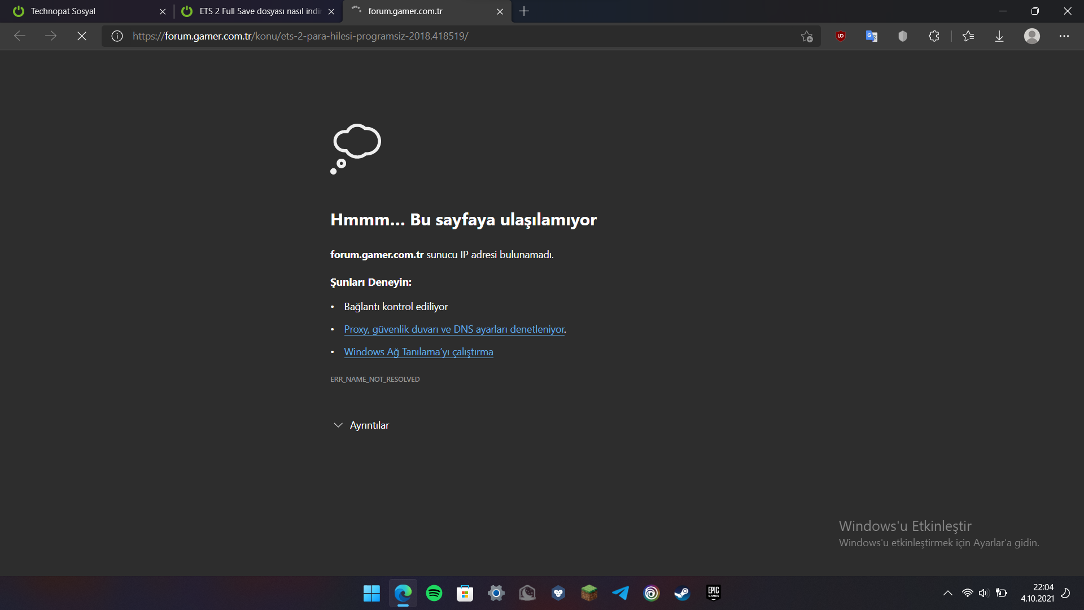Click the profile avatar icon

[1031, 36]
